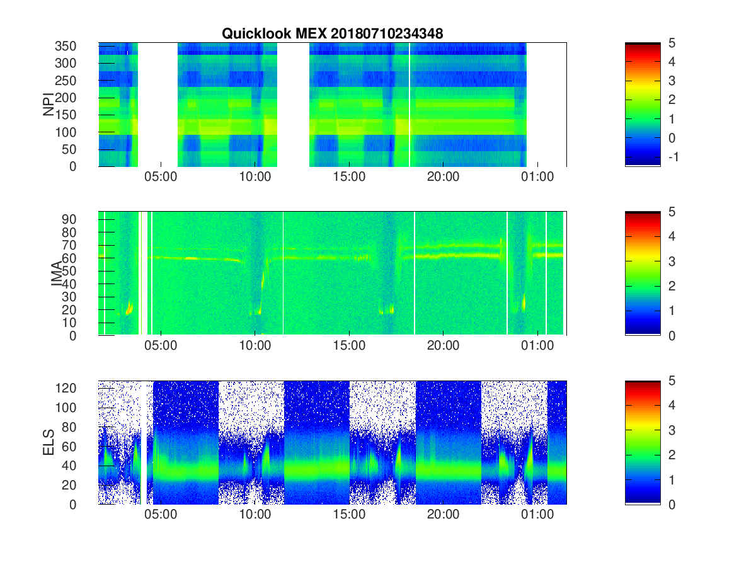The width and height of the screenshot is (756, 567).
Task: Click the 2 label on the ELS colorbar
Action: coord(671,455)
